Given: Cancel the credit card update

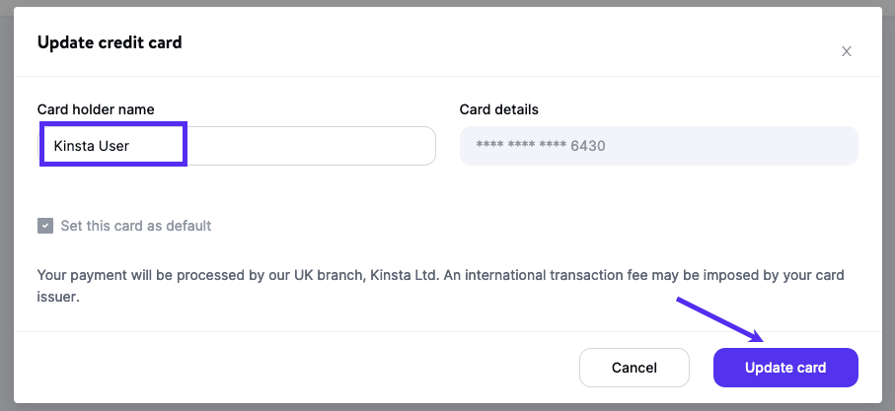Looking at the screenshot, I should (x=634, y=368).
